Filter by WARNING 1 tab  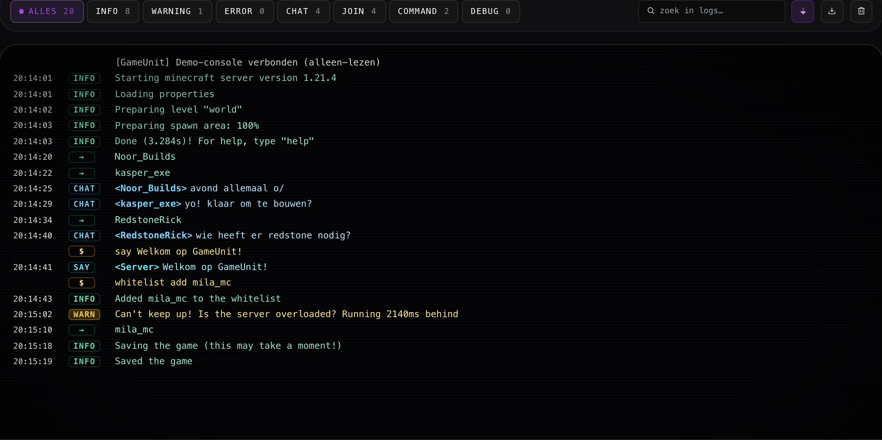178,11
